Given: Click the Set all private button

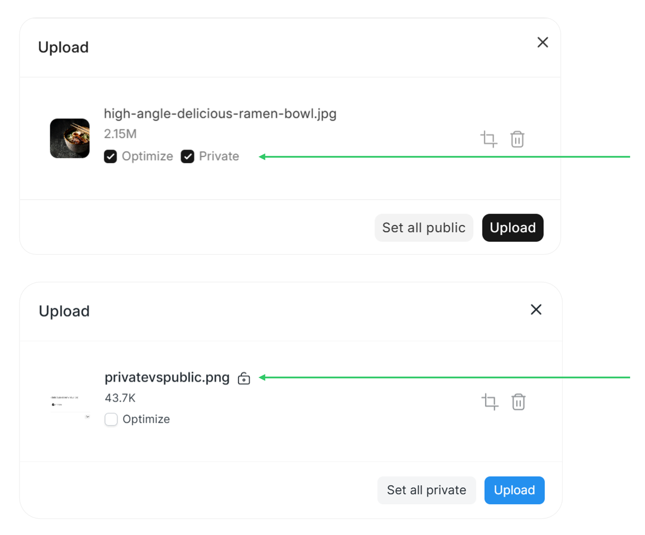Looking at the screenshot, I should click(427, 490).
